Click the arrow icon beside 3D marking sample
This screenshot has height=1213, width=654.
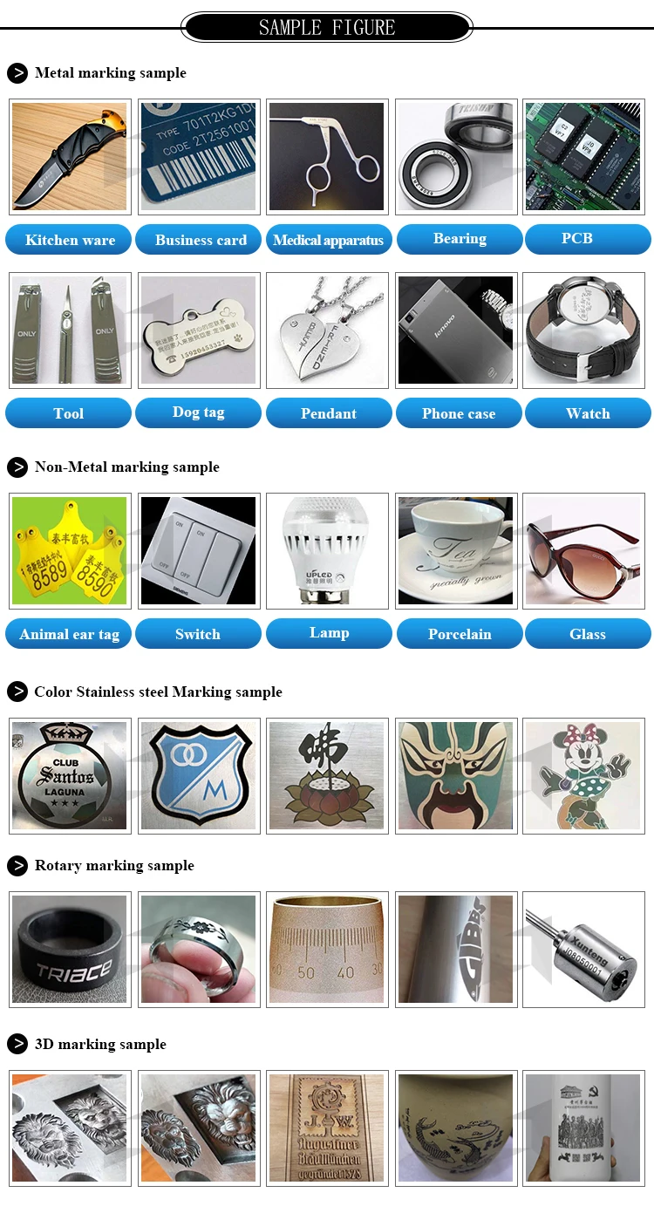(17, 1044)
